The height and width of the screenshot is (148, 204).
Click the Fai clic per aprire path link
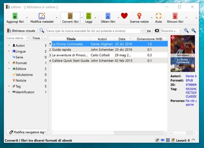(191, 103)
